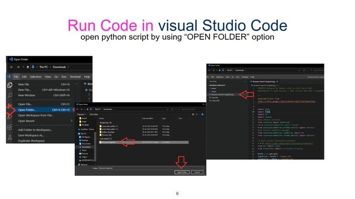The width and height of the screenshot is (355, 199).
Task: Open Explorer icon in activity bar
Action: tap(10, 85)
